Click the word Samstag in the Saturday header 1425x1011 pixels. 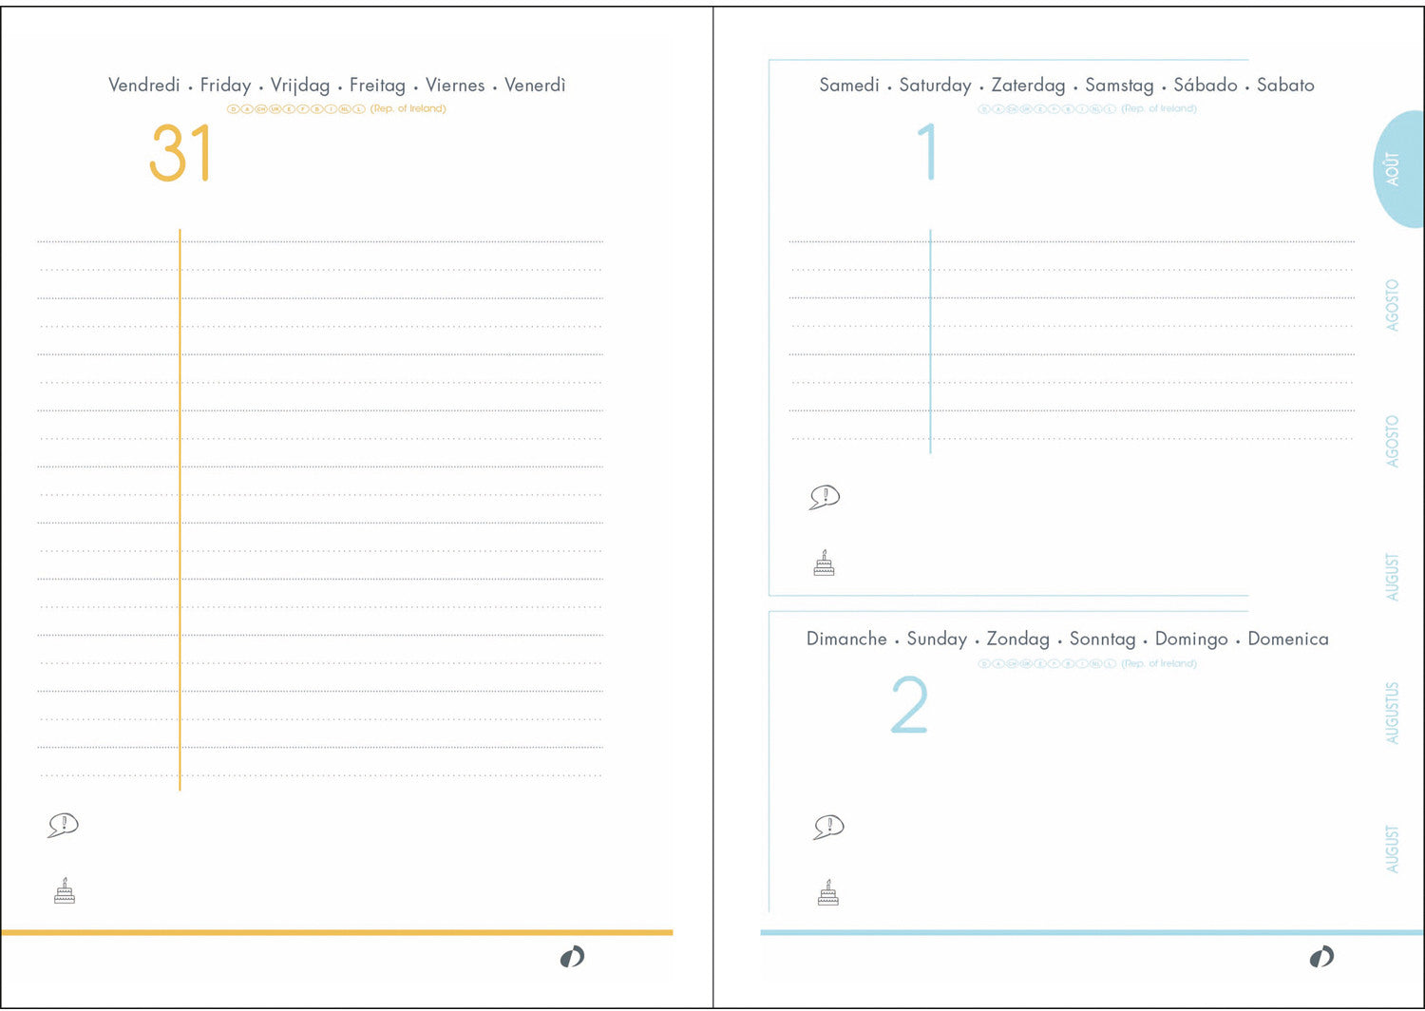(1118, 86)
